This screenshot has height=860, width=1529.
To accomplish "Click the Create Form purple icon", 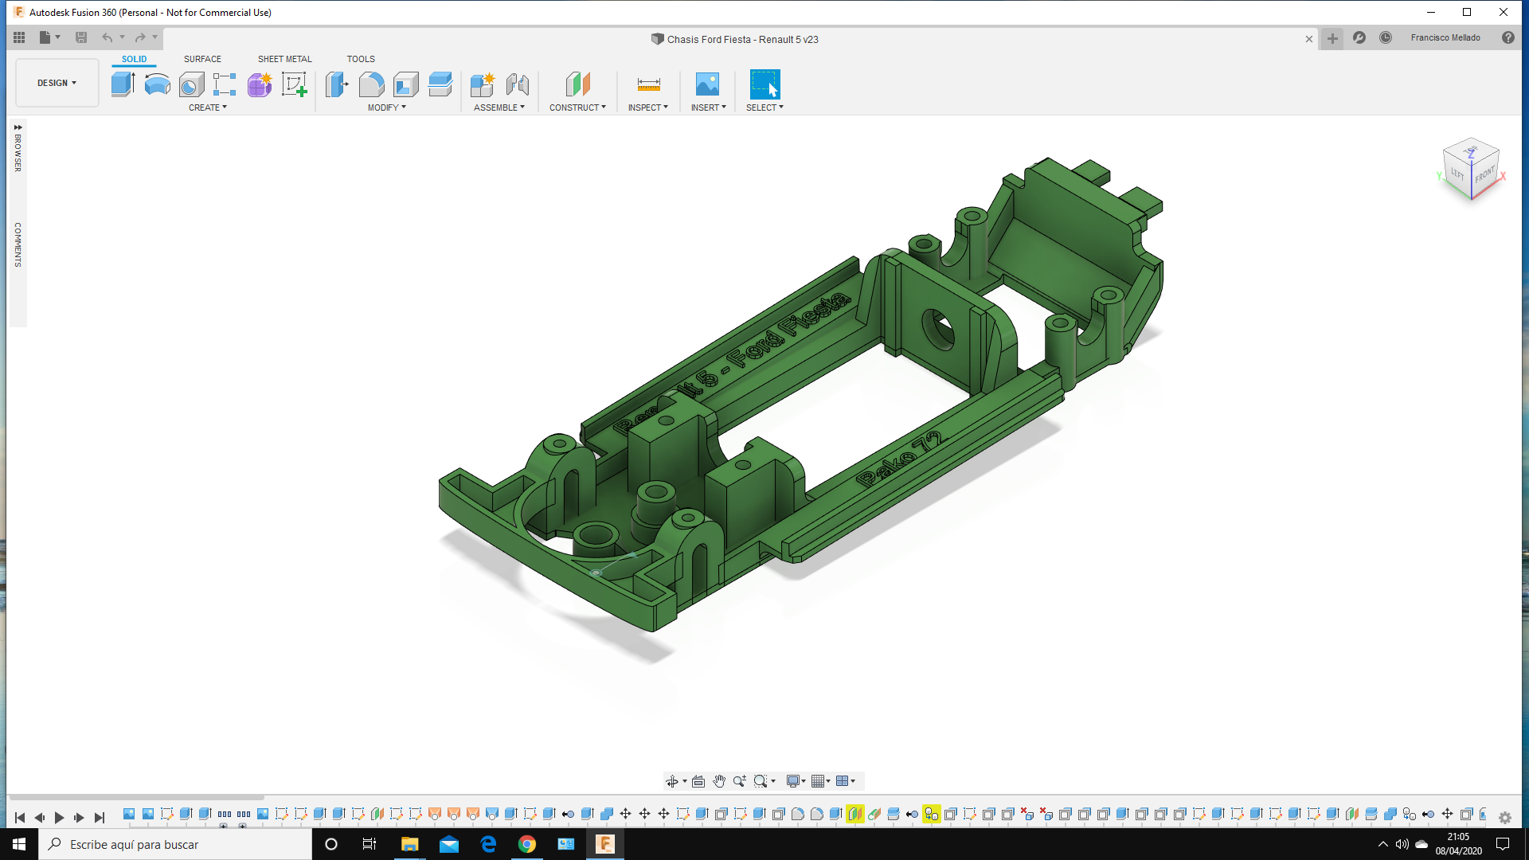I will (x=260, y=84).
